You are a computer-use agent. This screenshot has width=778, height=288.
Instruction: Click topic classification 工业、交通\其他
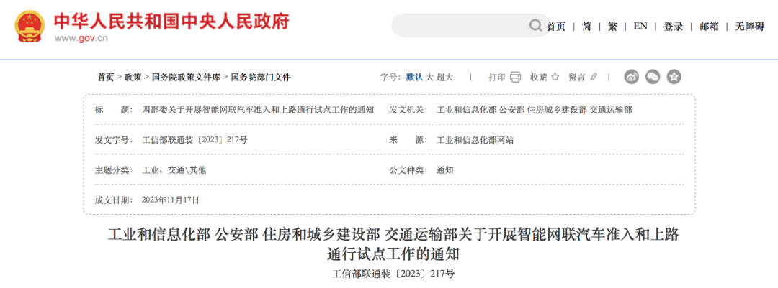coord(174,170)
